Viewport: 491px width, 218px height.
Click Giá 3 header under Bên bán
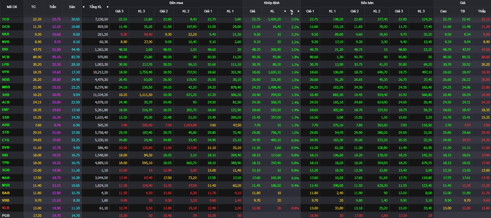399,11
